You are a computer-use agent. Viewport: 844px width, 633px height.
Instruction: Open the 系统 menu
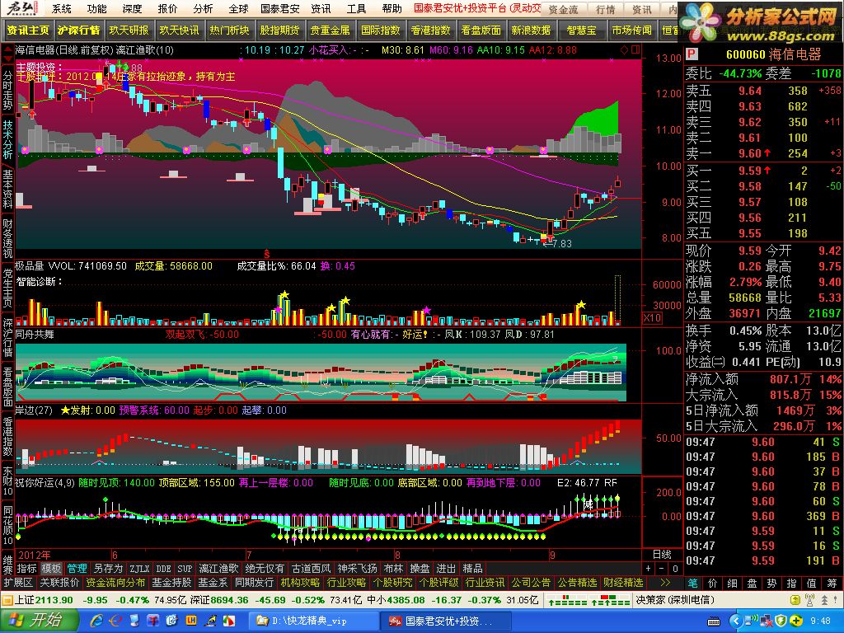click(61, 8)
